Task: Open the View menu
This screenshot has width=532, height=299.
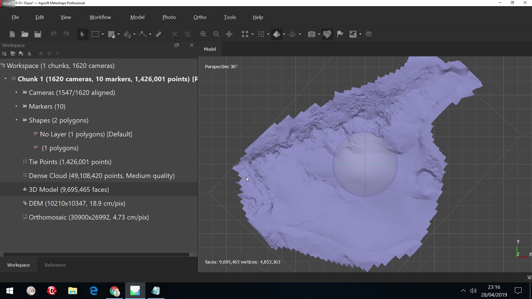Action: pyautogui.click(x=66, y=17)
